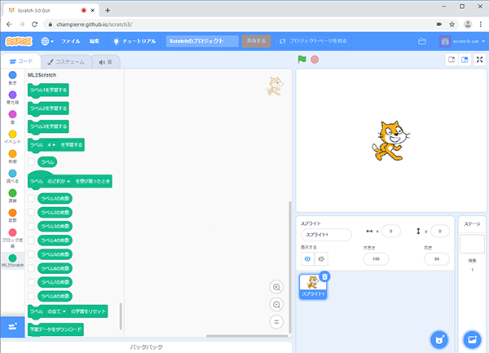Toggle the ラベル3の枚数 checkbox
The image size is (489, 353).
point(31,226)
